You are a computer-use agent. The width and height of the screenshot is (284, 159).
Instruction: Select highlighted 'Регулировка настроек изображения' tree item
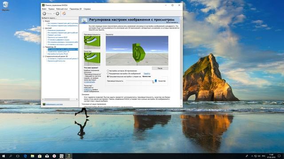(x=63, y=49)
